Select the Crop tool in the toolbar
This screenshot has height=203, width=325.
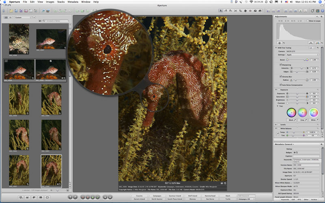(x=240, y=11)
